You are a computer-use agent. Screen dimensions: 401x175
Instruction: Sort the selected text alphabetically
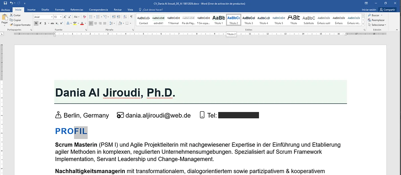point(125,17)
